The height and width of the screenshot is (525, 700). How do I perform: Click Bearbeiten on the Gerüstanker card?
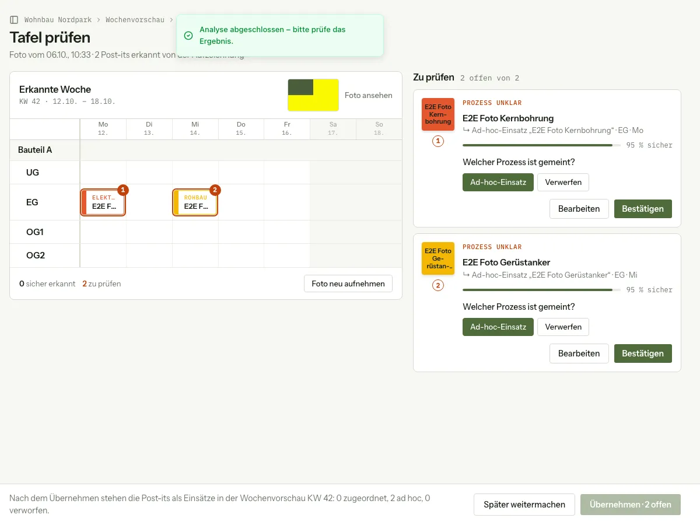tap(579, 353)
